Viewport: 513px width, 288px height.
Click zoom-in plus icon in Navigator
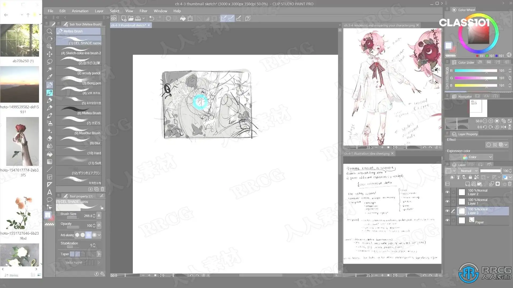click(491, 121)
